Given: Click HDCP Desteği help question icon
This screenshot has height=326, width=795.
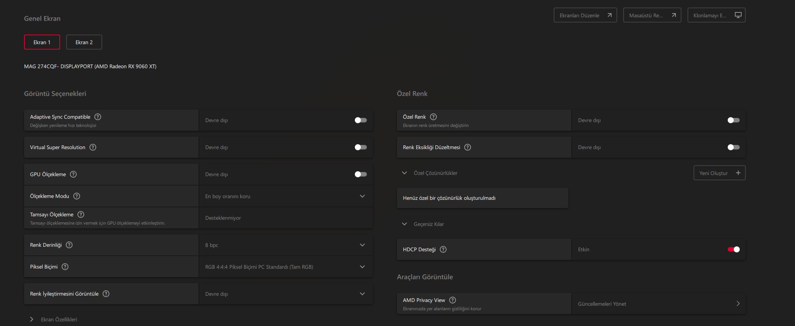Looking at the screenshot, I should point(443,249).
